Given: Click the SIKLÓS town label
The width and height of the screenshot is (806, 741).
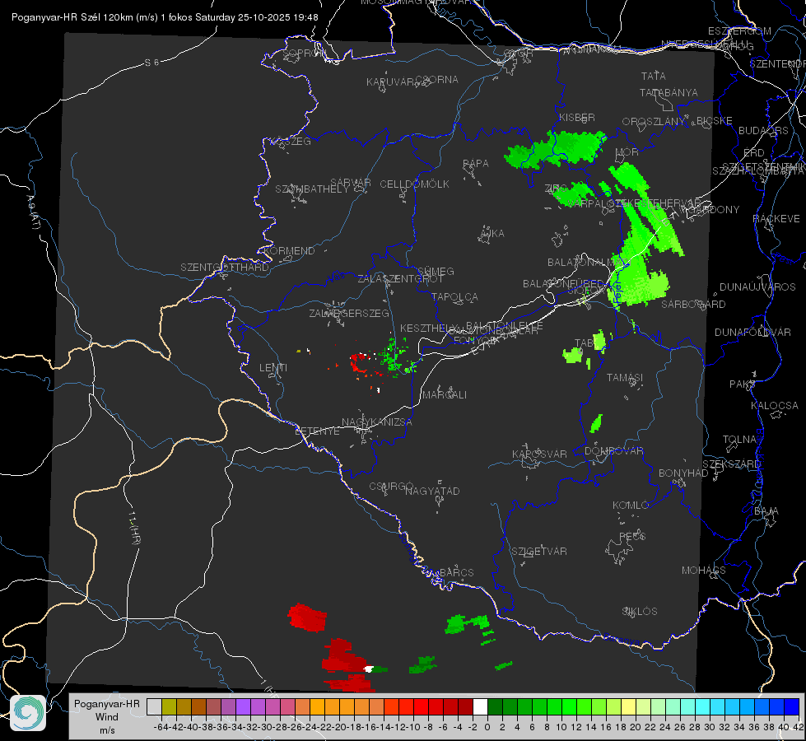Looking at the screenshot, I should click(640, 612).
